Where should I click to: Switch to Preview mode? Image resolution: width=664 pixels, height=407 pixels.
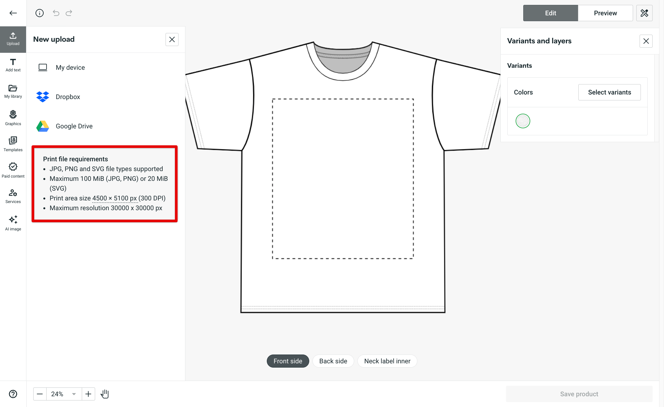point(605,13)
